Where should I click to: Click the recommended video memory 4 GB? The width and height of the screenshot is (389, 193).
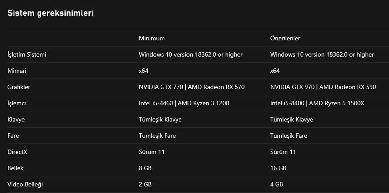click(276, 184)
